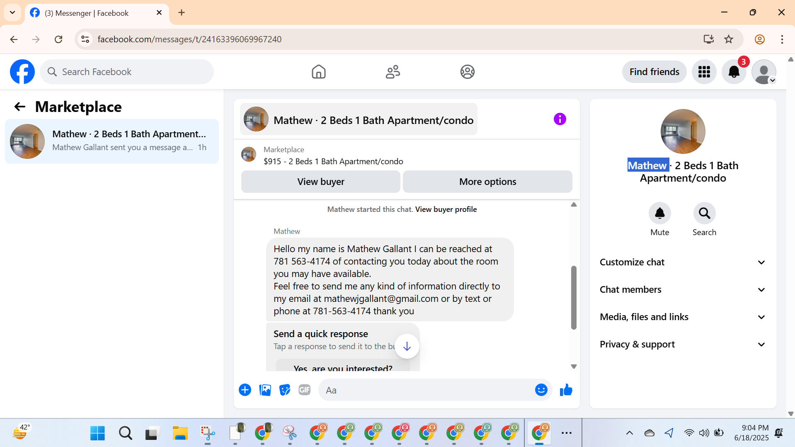
Task: Open the Chrome profile icon
Action: point(760,39)
